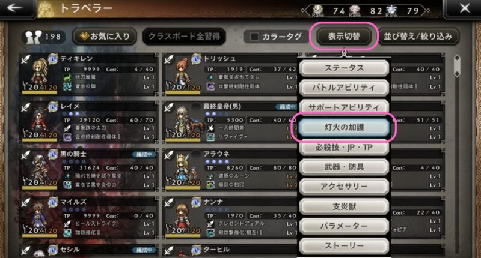This screenshot has height=258, width=481.
Task: Select ステータス menu option
Action: 344,68
